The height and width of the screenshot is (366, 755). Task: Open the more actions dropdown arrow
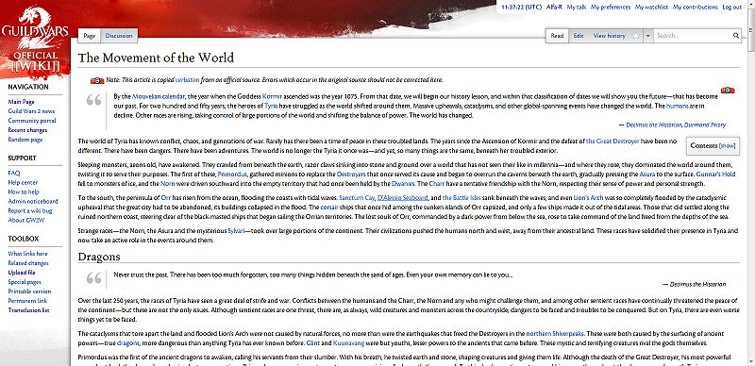648,36
